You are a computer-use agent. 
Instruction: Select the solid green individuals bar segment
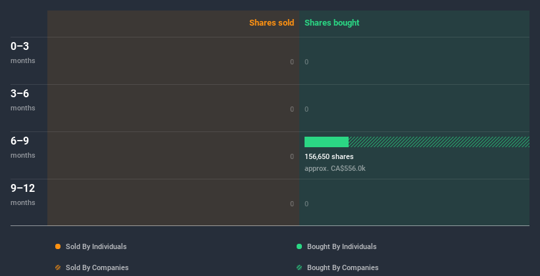[326, 142]
